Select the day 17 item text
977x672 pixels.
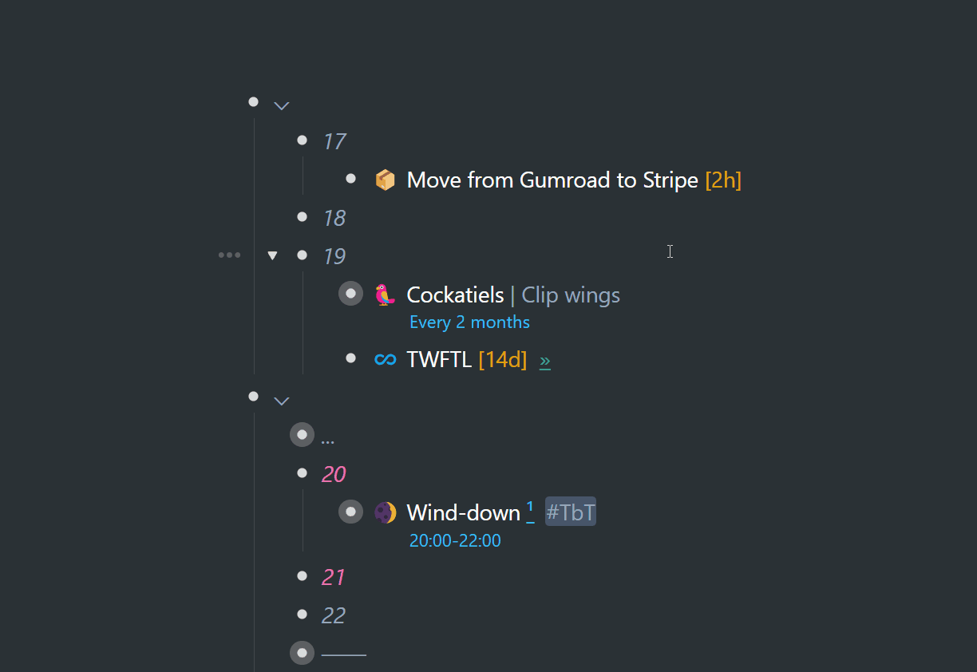[334, 141]
